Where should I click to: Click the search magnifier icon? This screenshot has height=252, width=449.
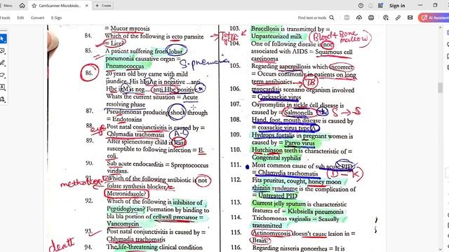tap(332, 17)
